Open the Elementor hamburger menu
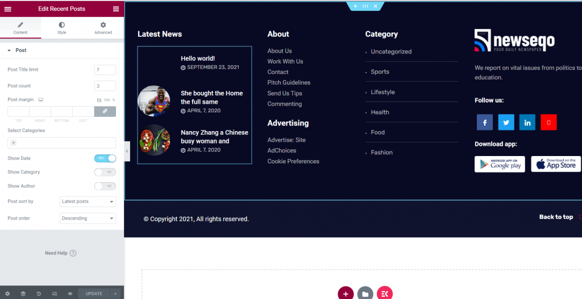 (x=8, y=9)
